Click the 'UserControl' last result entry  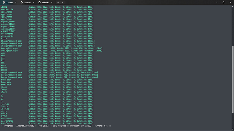[7, 123]
